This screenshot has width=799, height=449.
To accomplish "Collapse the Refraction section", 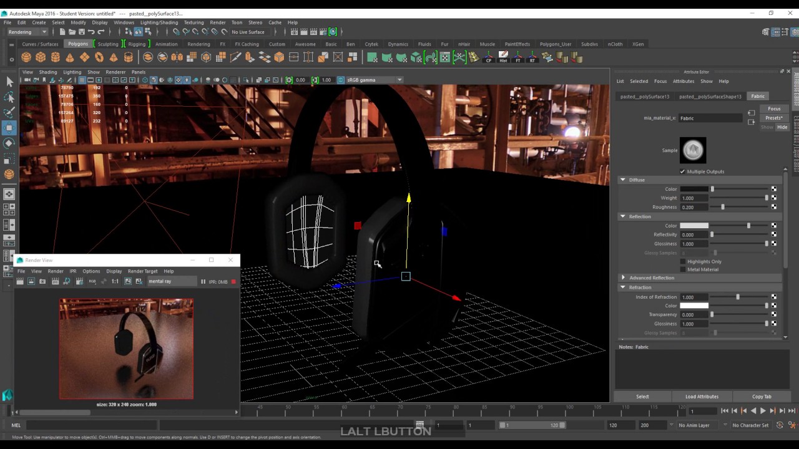I will (622, 287).
